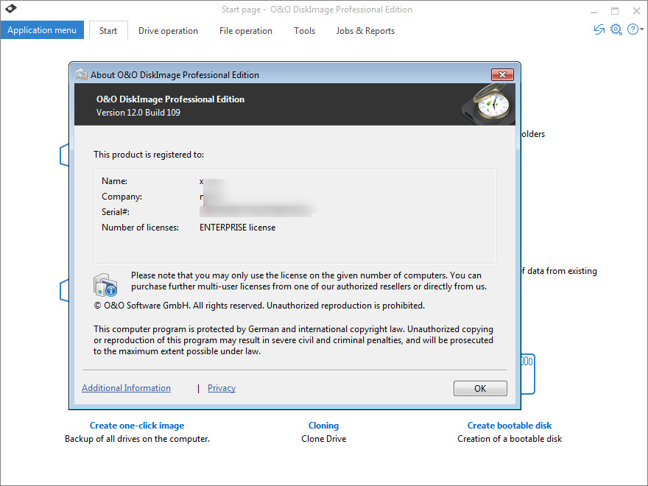This screenshot has width=648, height=486.
Task: Open the Drive operation tab
Action: tap(168, 31)
